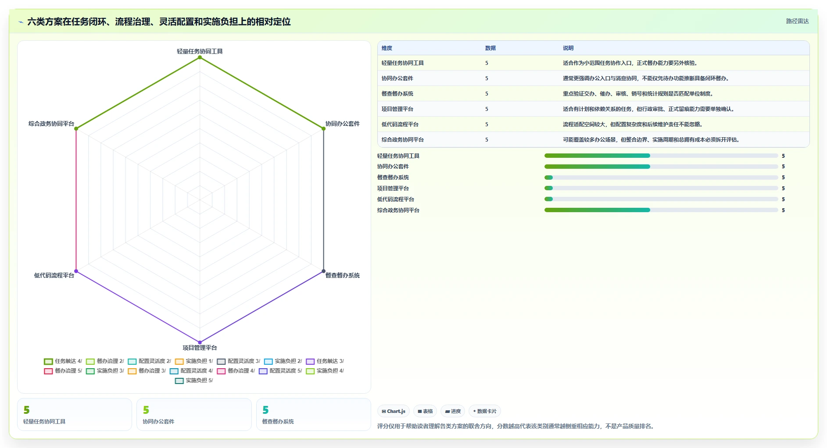Click the 轻量任务协同工具 progress bar
The height and width of the screenshot is (448, 827).
tap(661, 156)
